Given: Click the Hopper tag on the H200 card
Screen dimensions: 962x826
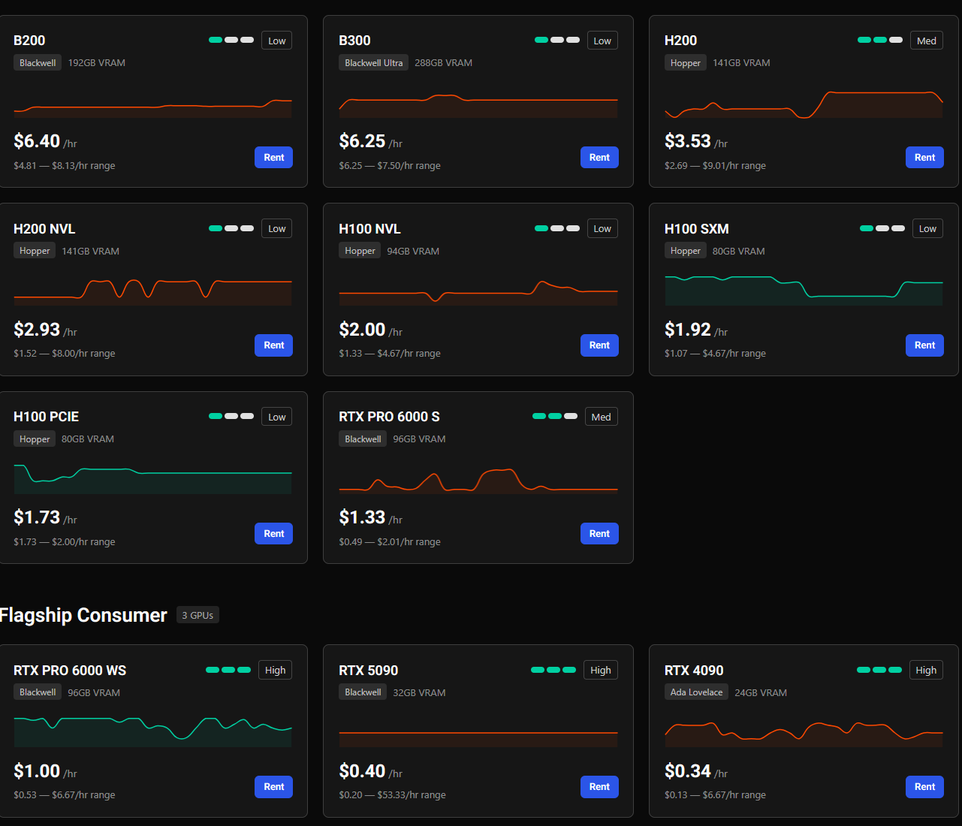Looking at the screenshot, I should (686, 63).
